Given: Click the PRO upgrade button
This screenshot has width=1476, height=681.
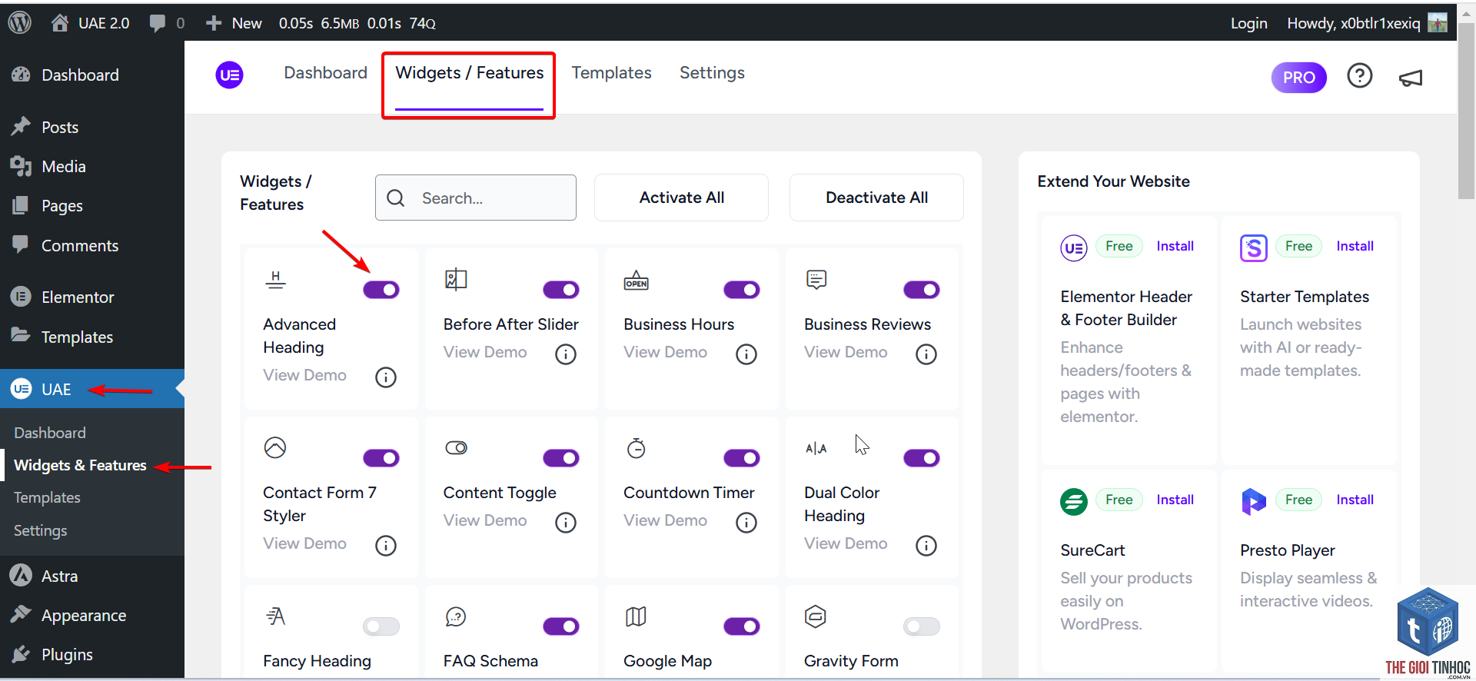Looking at the screenshot, I should point(1298,78).
